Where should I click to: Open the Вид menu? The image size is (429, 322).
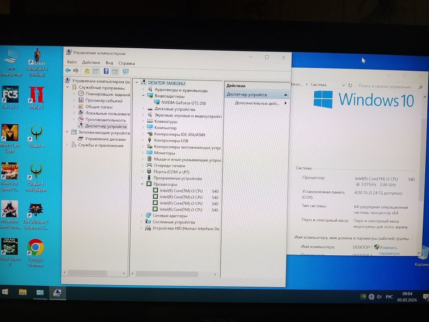tap(109, 63)
